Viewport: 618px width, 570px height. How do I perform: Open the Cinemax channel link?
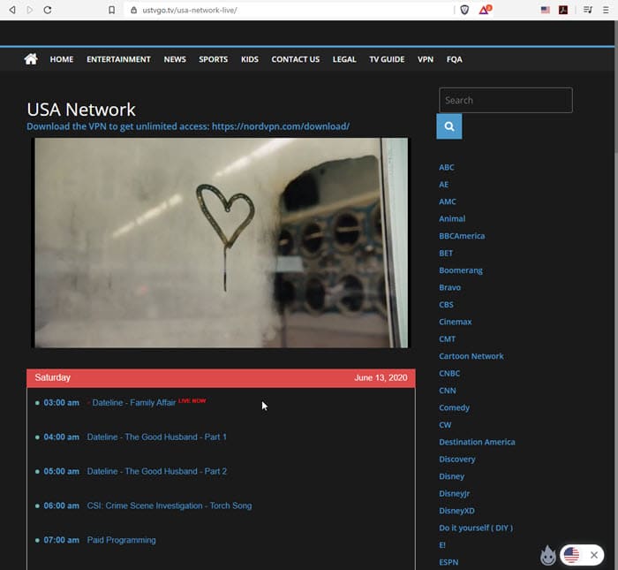tap(456, 322)
